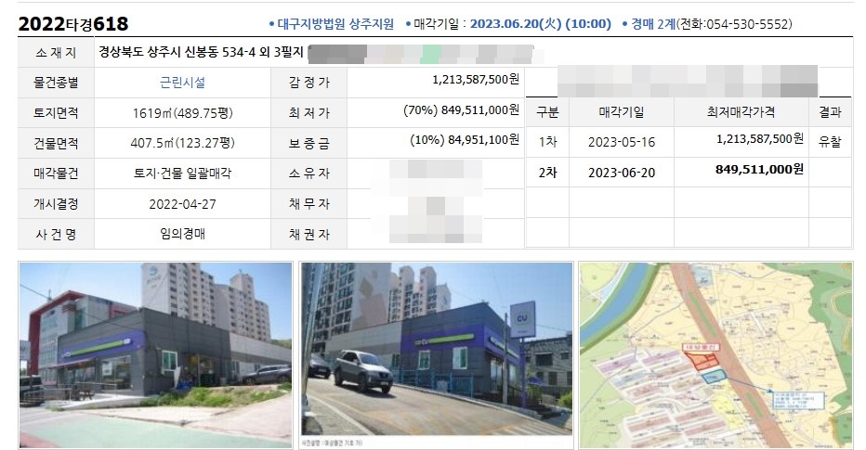Open the cadastral map thumbnail

[715, 355]
